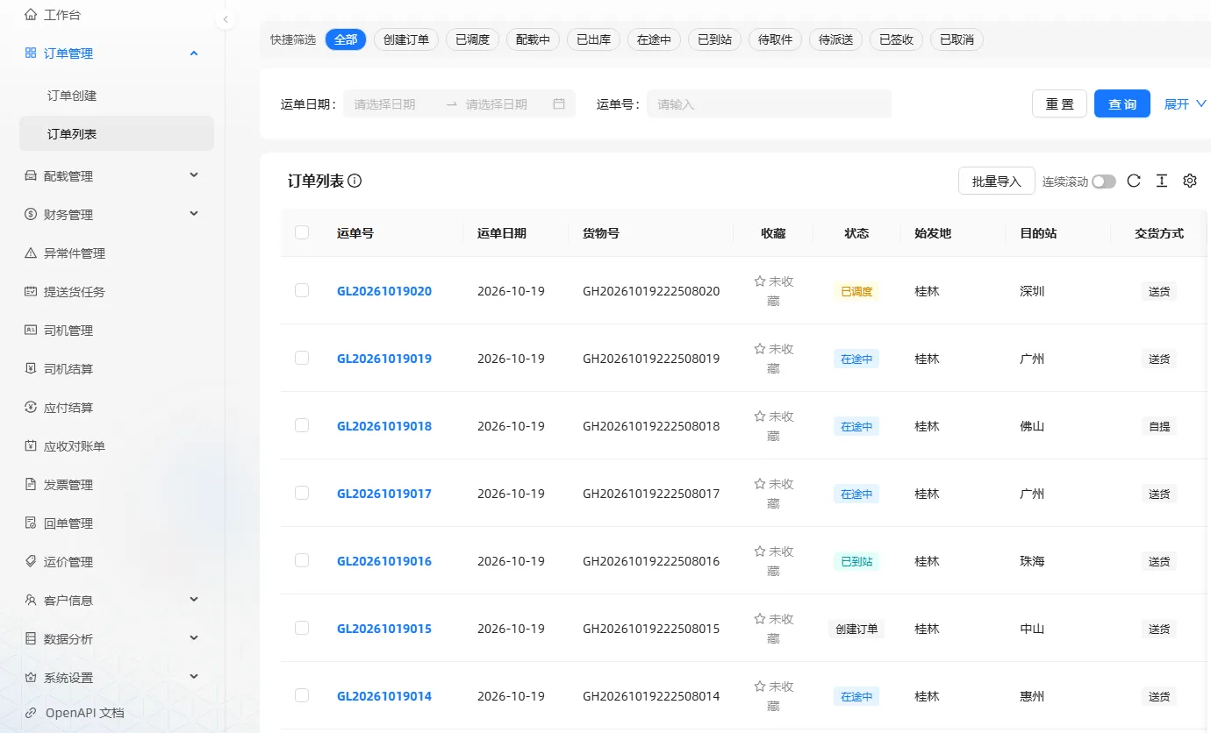The width and height of the screenshot is (1211, 733).
Task: Click the 运单号 input field
Action: point(769,103)
